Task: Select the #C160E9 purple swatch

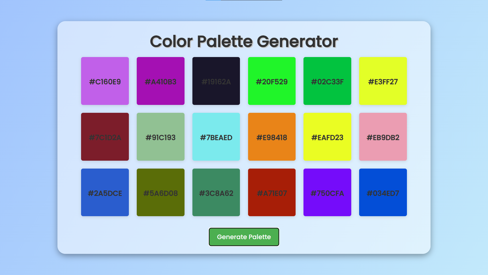Action: point(105,81)
